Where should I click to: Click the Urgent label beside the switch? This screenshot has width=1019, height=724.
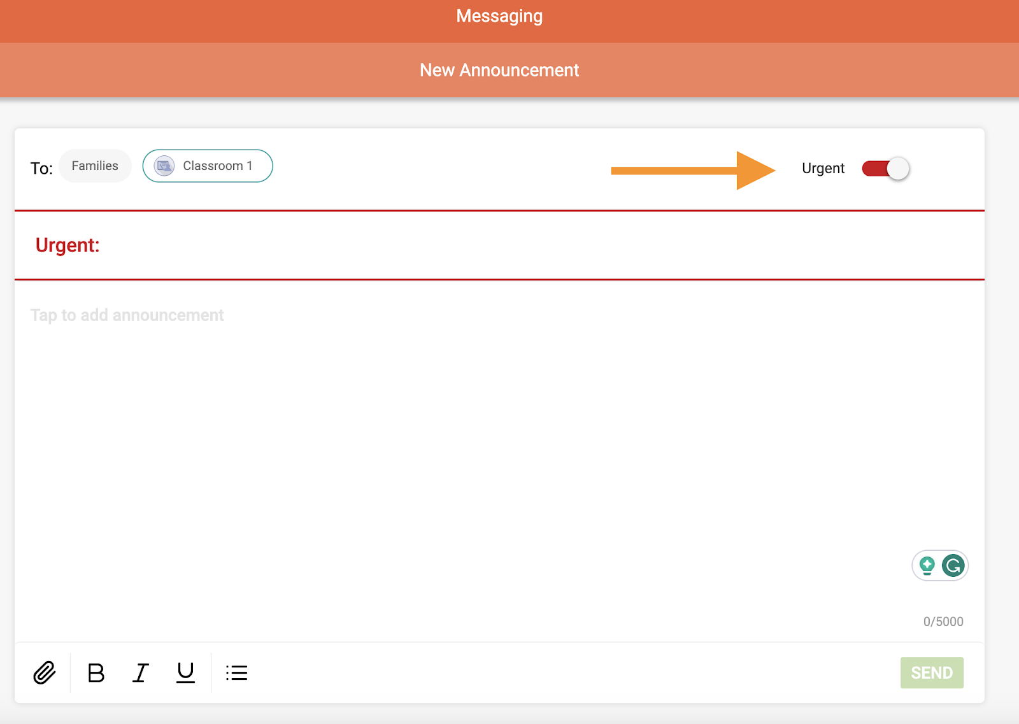click(823, 169)
